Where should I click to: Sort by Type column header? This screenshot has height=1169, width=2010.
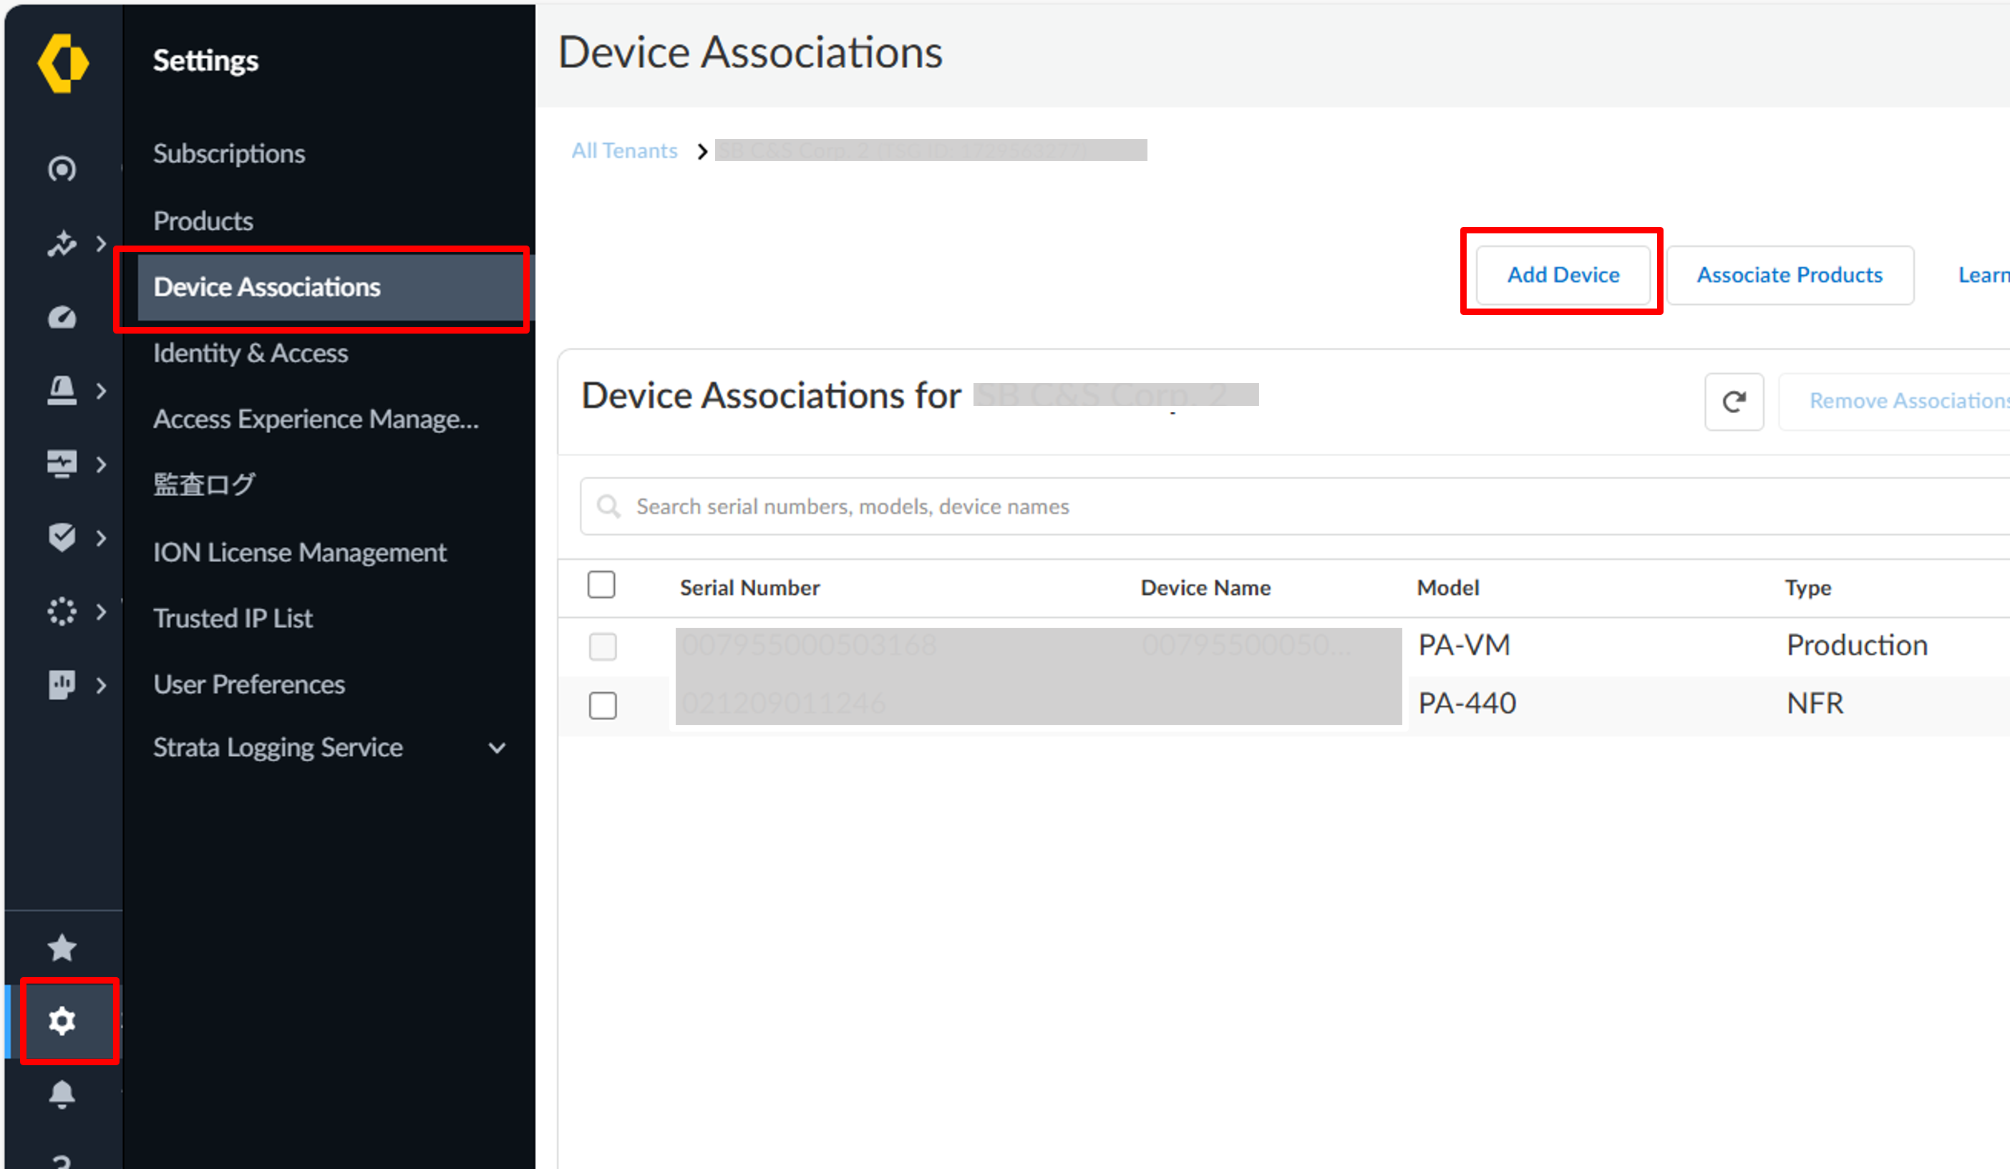[1808, 588]
